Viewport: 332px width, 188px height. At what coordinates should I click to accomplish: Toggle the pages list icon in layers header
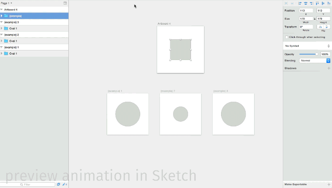[65, 3]
